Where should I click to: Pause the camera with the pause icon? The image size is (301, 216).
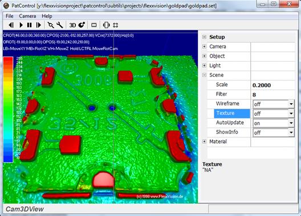pyautogui.click(x=30, y=25)
